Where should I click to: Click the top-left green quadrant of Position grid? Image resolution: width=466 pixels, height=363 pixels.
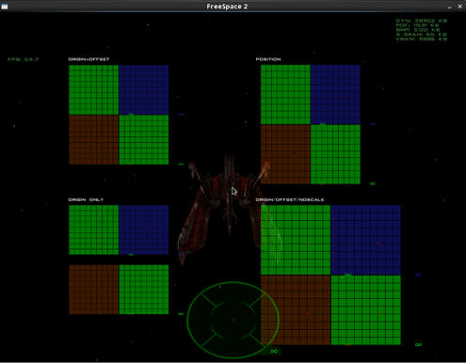point(285,95)
